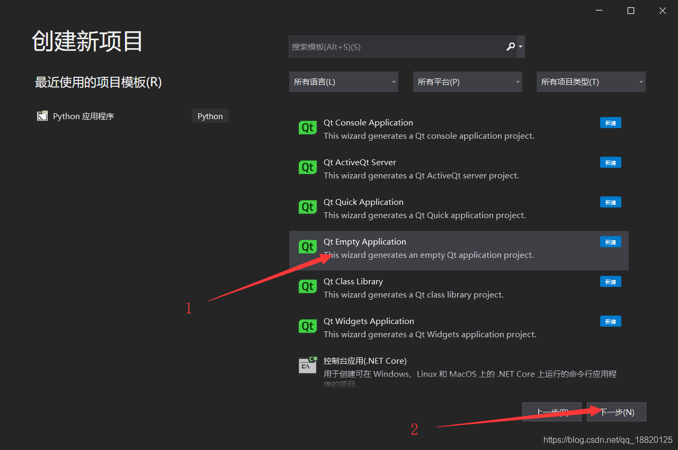This screenshot has width=678, height=450.
Task: Click the 新建 badge on Qt Quick Application
Action: [611, 202]
